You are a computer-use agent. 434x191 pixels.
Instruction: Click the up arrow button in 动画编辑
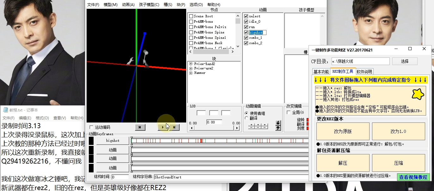click(278, 128)
